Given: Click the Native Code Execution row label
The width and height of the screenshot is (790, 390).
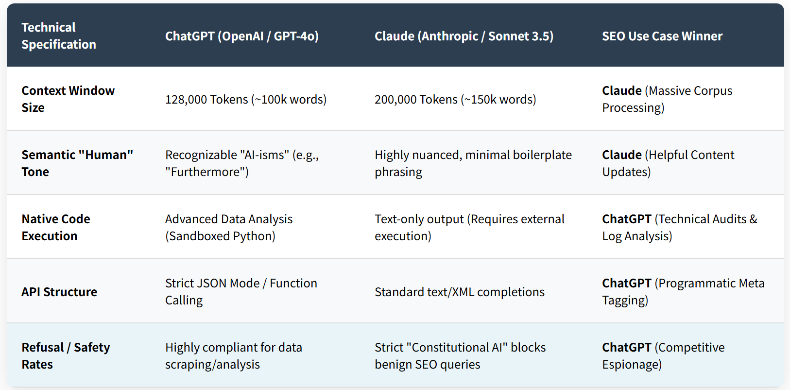Looking at the screenshot, I should pyautogui.click(x=56, y=227).
